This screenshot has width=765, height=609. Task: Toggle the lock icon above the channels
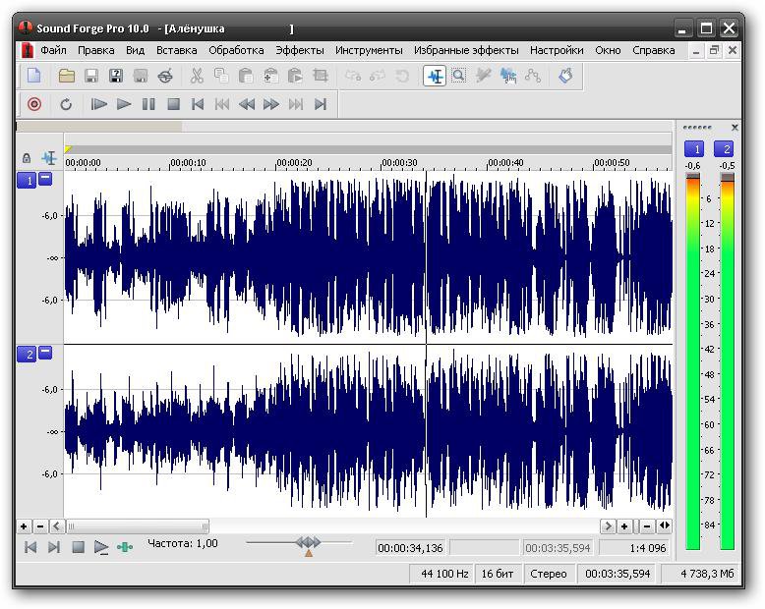coord(26,158)
